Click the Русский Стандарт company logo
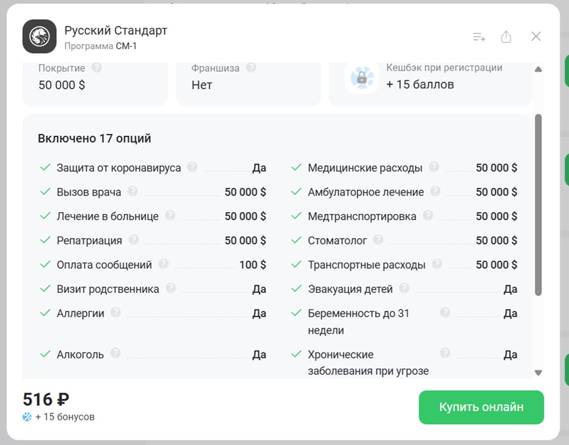This screenshot has height=445, width=569. 39,36
